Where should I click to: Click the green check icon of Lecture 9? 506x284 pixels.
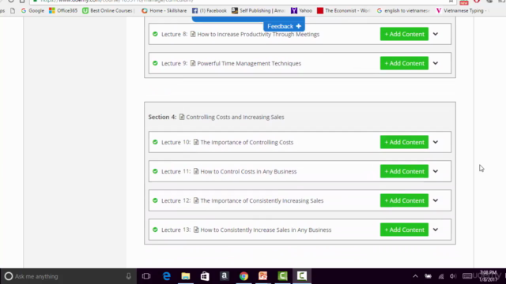pos(155,63)
